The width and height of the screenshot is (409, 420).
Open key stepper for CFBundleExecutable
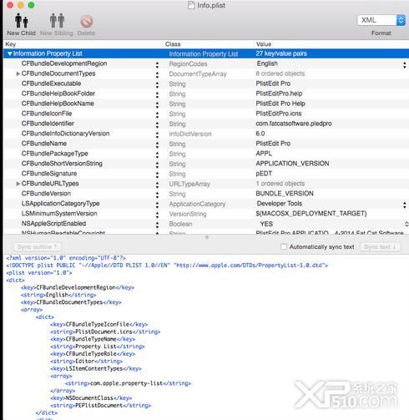157,85
